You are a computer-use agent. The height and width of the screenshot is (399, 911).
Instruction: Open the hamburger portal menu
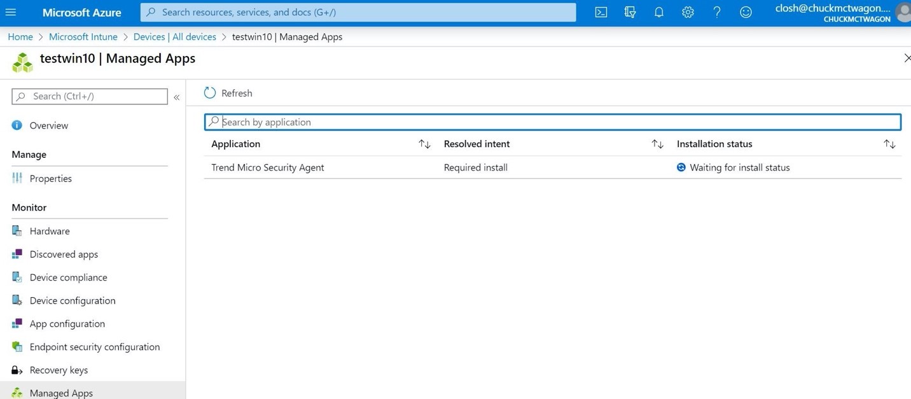11,12
